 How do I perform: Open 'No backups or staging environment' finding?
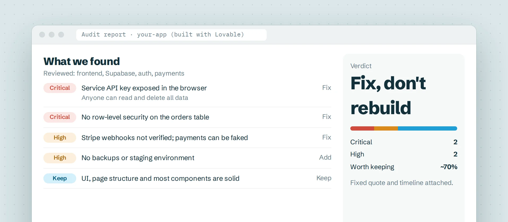(x=138, y=158)
